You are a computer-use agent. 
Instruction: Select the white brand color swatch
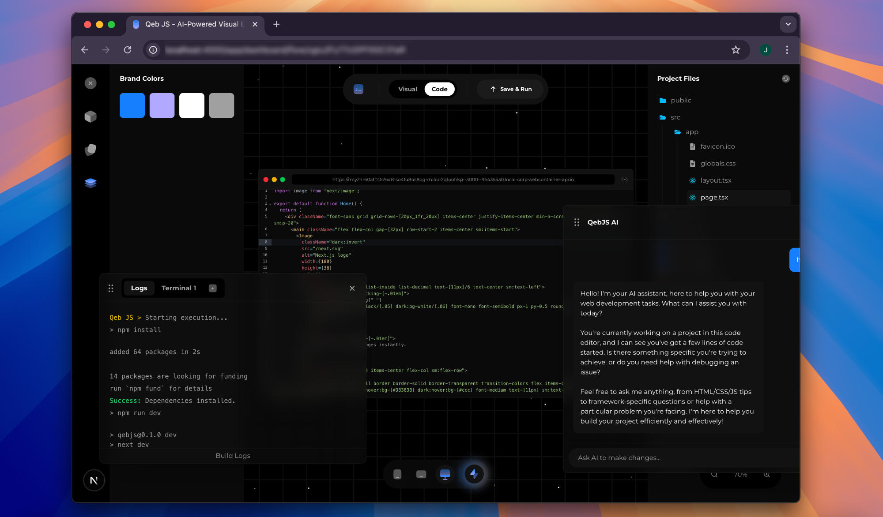pos(192,105)
